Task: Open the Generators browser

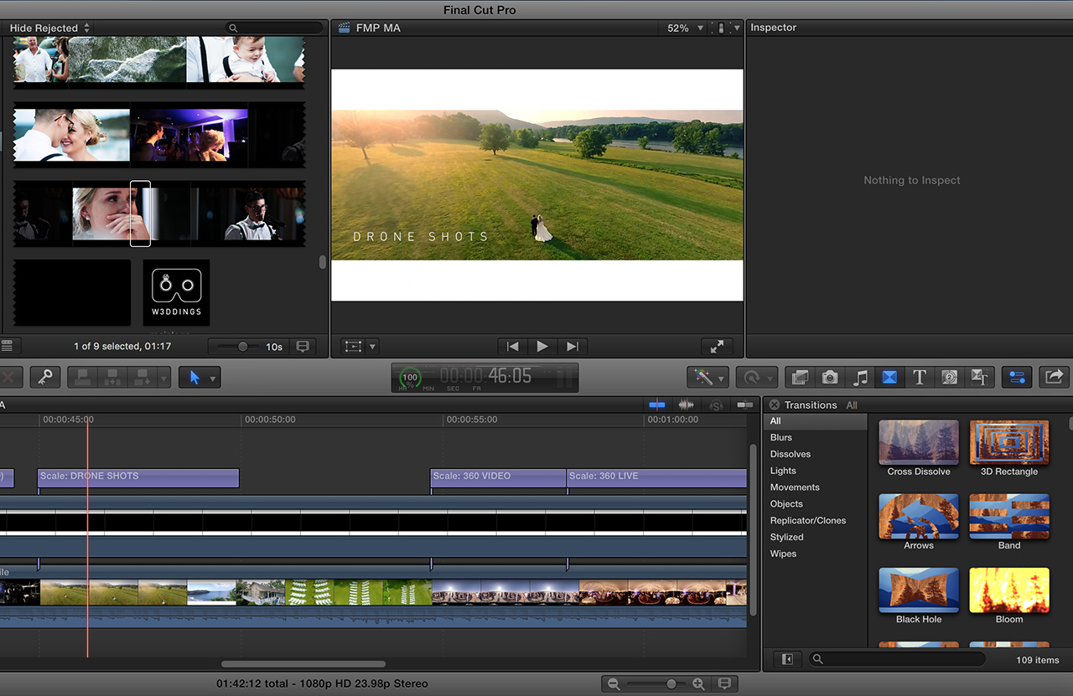Action: (x=949, y=378)
